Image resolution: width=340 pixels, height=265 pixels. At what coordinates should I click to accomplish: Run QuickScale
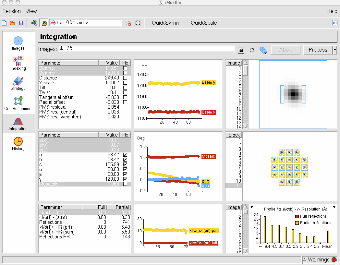pyautogui.click(x=204, y=23)
